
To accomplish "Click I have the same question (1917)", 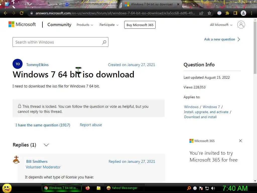I will pyautogui.click(x=43, y=125).
